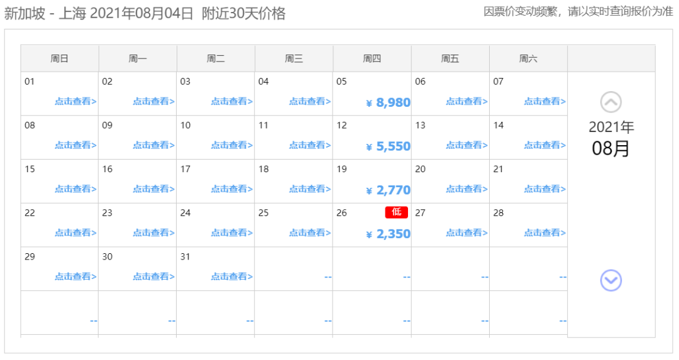The height and width of the screenshot is (360, 679).
Task: Click the red 低 badge on day 26
Action: click(x=396, y=212)
